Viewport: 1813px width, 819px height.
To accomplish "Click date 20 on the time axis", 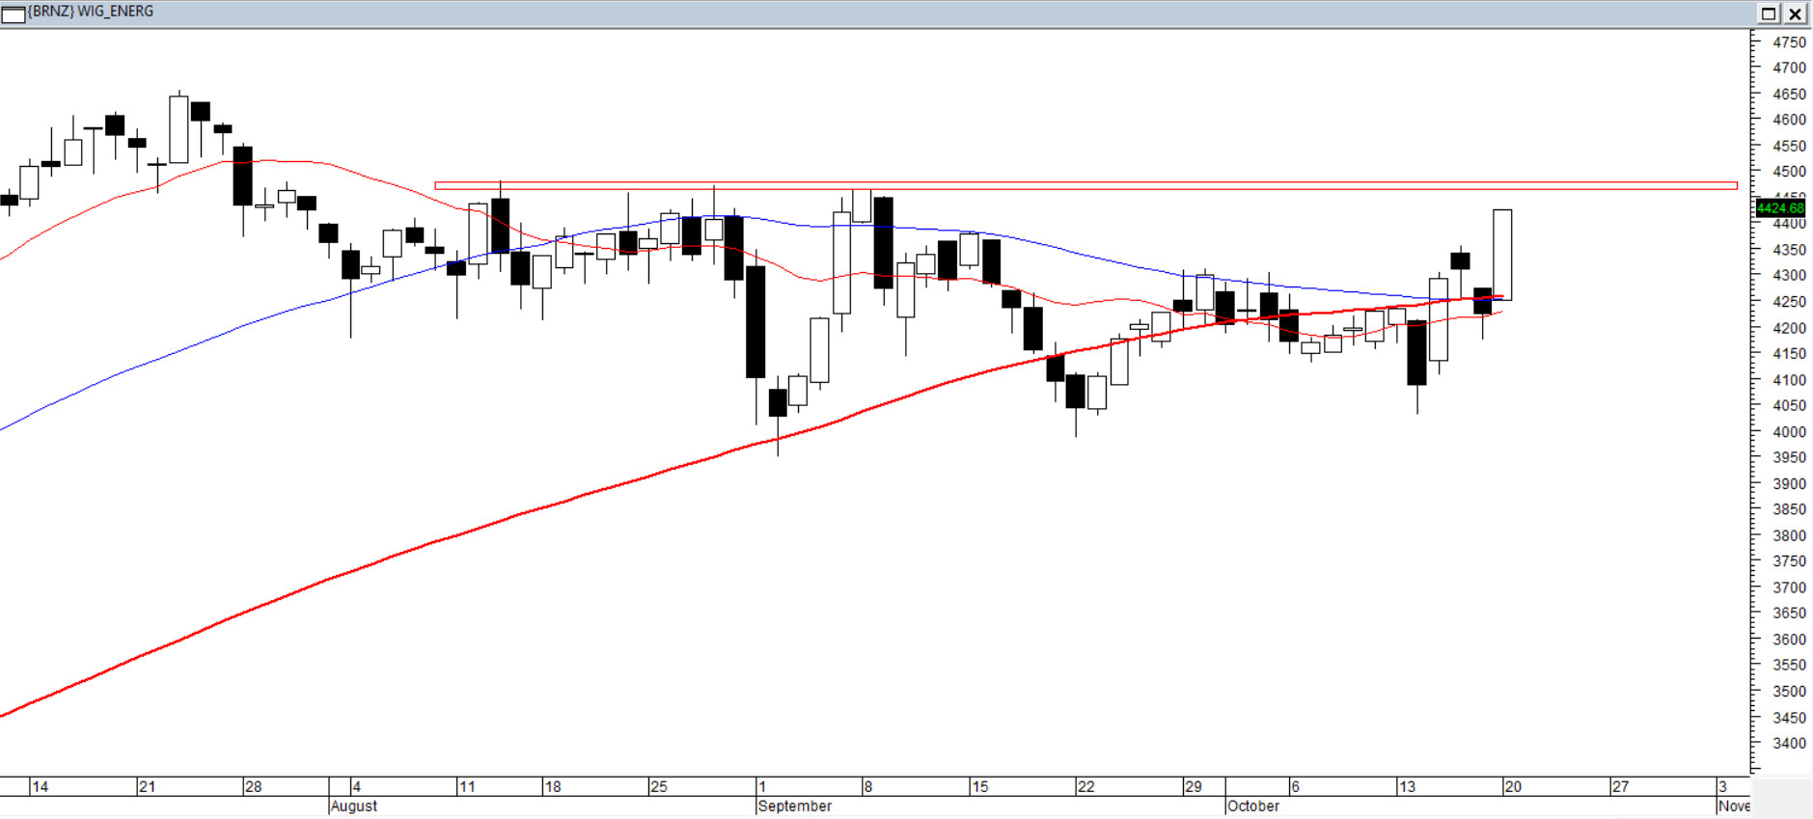I will [1513, 787].
